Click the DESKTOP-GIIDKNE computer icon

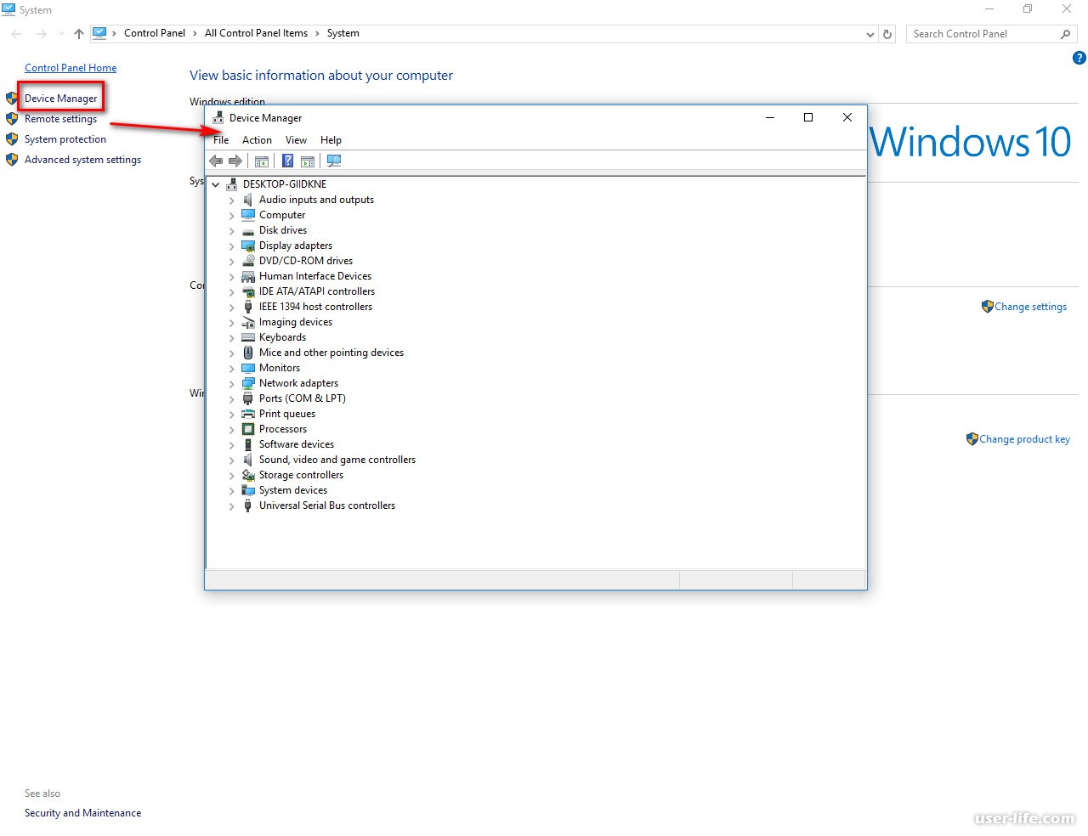(x=232, y=184)
